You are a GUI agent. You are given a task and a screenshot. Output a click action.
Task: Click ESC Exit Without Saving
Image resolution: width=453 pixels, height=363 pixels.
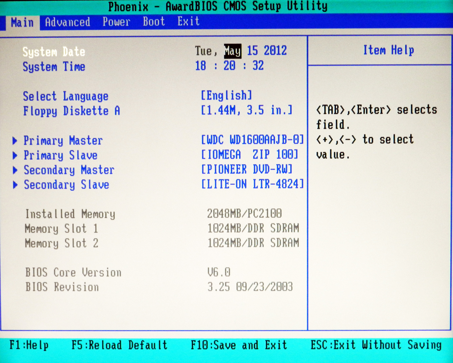coord(376,345)
